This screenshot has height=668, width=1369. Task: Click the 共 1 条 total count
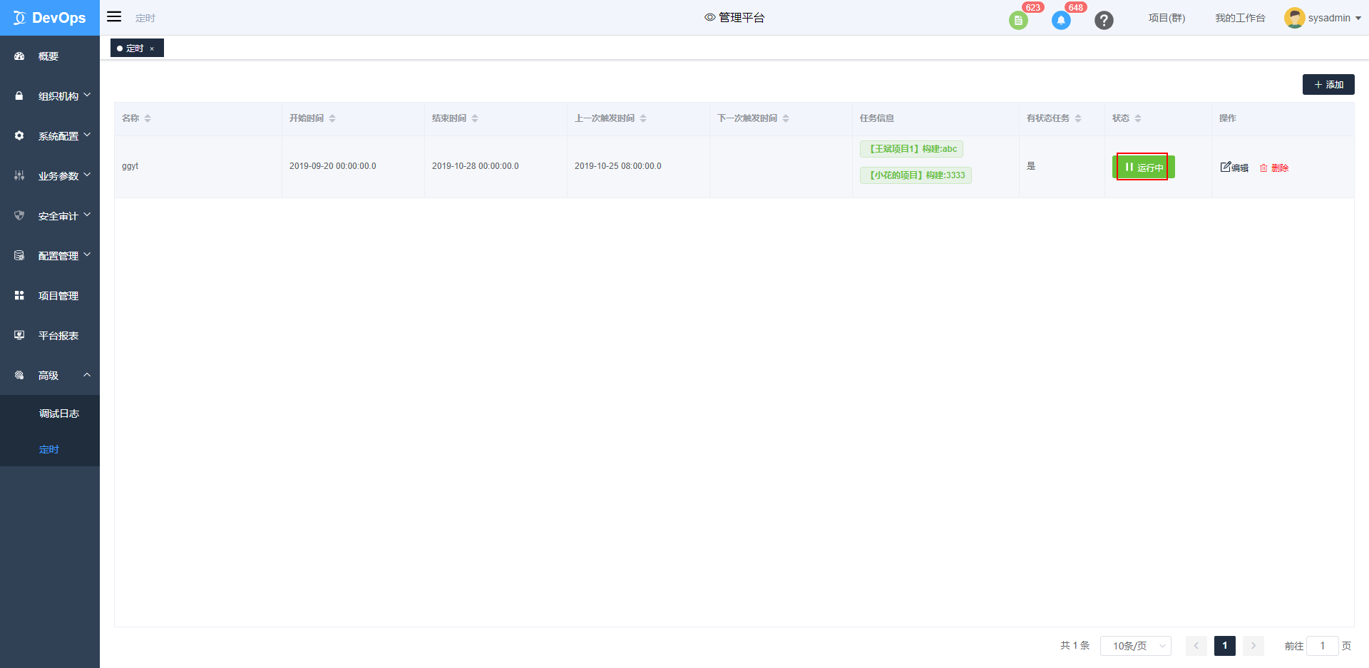tap(1075, 646)
